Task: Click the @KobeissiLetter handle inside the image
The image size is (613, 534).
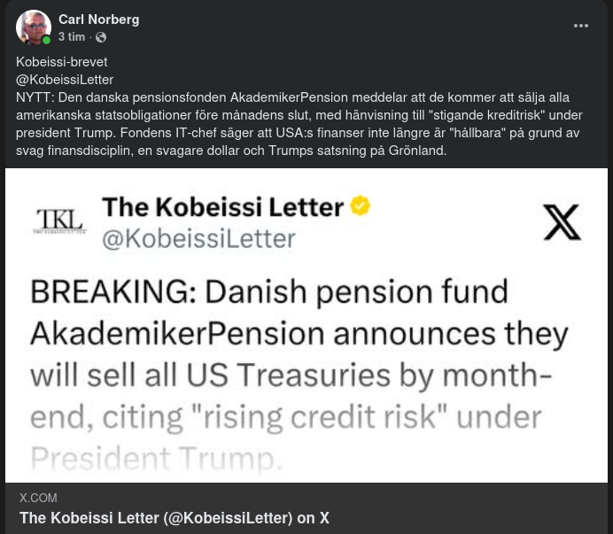Action: tap(198, 238)
